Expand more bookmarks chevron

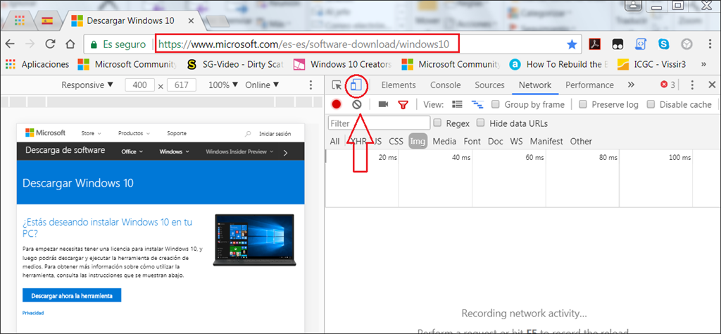pos(703,64)
